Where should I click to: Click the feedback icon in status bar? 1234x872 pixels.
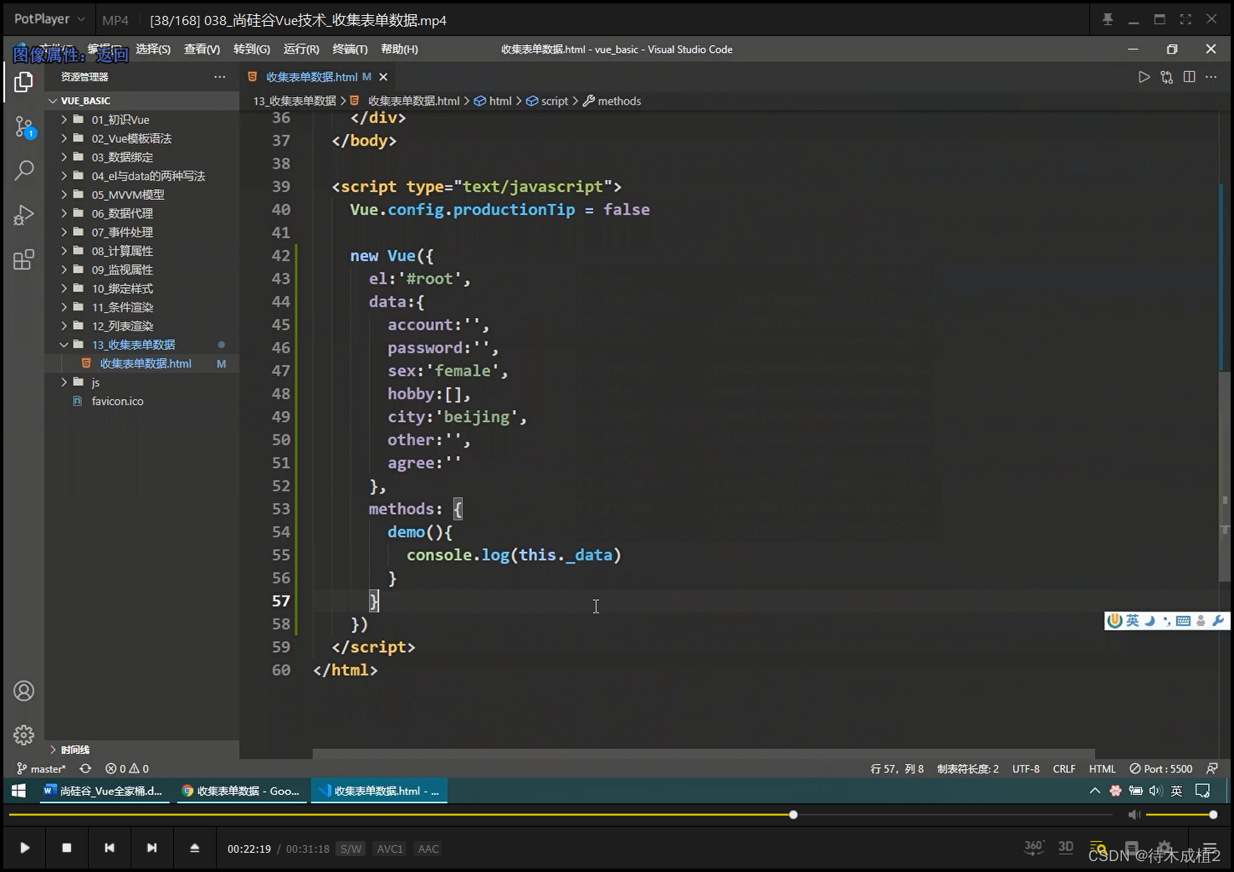1211,768
